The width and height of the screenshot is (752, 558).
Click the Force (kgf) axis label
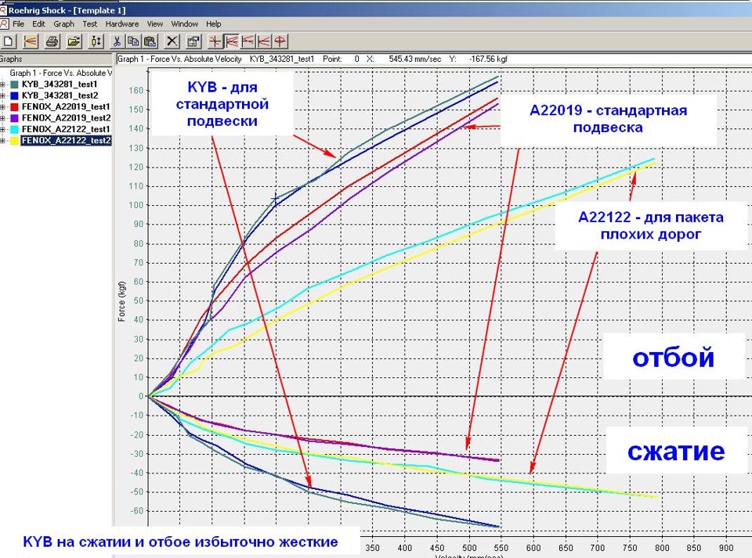click(121, 301)
